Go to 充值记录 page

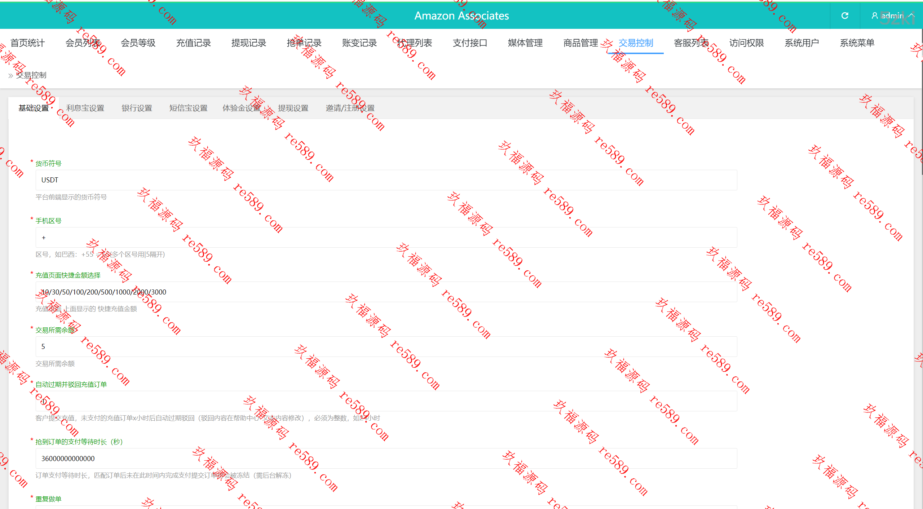pyautogui.click(x=193, y=43)
